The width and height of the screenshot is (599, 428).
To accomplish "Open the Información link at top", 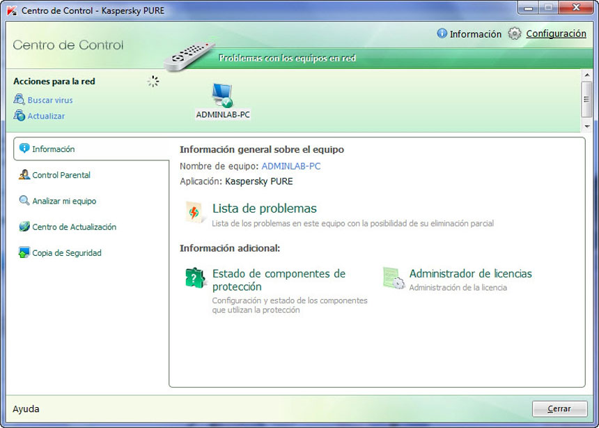I will [475, 34].
